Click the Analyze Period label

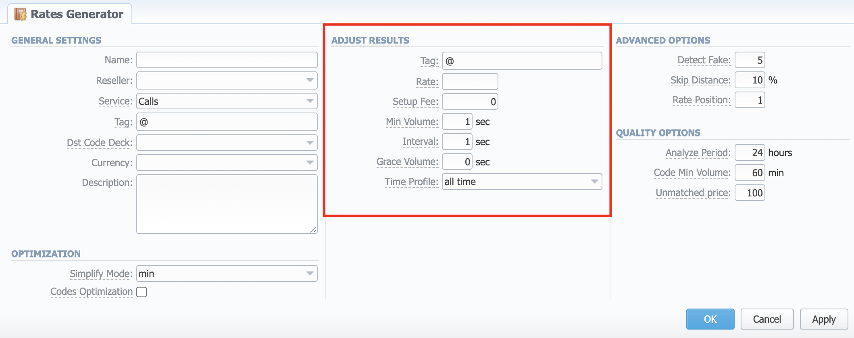point(698,153)
